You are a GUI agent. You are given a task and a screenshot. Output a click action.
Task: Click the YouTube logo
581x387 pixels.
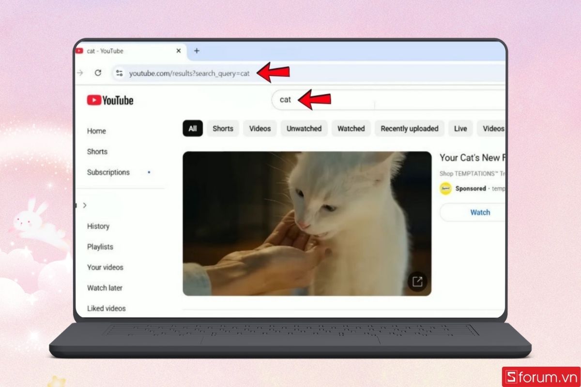point(110,100)
